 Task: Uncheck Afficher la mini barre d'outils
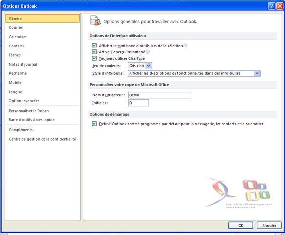[x=94, y=46]
